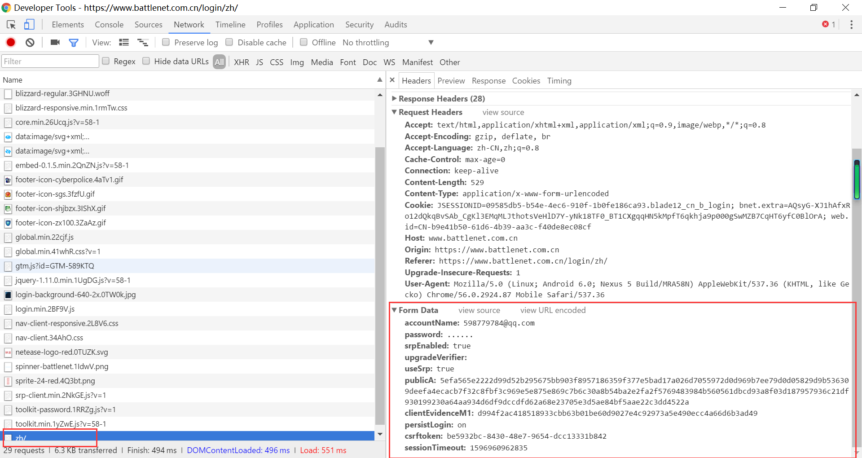Viewport: 862px width, 458px height.
Task: Switch to the Application panel tab
Action: (314, 25)
